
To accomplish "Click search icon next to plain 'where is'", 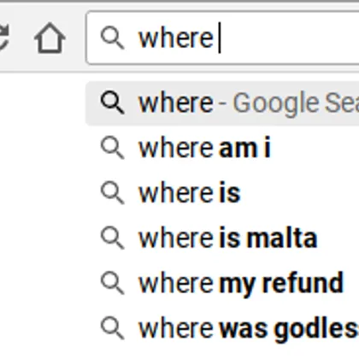I will [x=112, y=193].
